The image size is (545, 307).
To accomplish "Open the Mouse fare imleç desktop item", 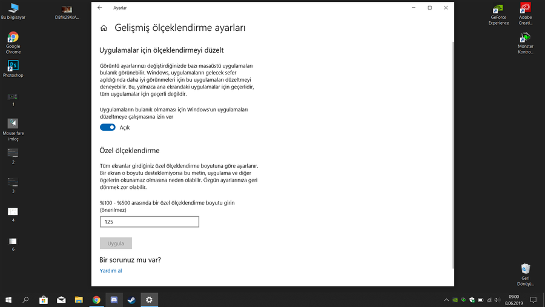I will [x=13, y=130].
